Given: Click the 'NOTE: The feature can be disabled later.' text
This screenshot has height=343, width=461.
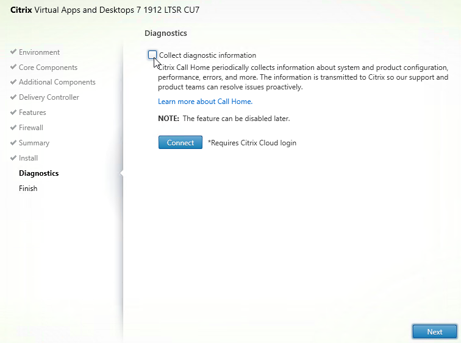Looking at the screenshot, I should tap(224, 119).
